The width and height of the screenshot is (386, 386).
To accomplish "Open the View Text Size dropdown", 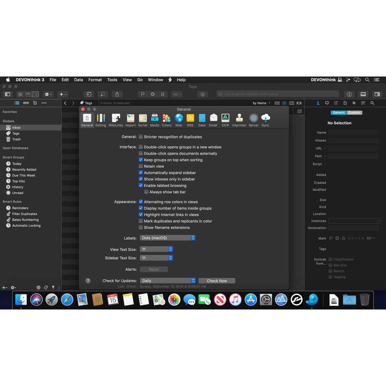I will point(156,249).
